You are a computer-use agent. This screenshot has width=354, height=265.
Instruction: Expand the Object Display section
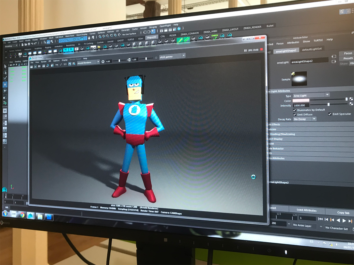click(x=311, y=139)
